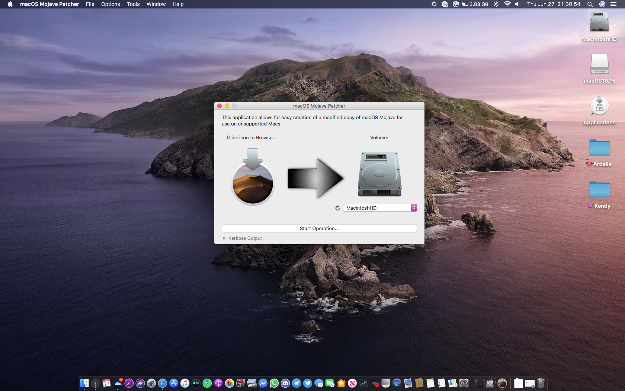The height and width of the screenshot is (391, 625).
Task: Open the Trash in the dock
Action: click(541, 383)
